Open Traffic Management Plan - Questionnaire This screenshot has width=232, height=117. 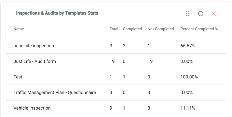(116, 93)
